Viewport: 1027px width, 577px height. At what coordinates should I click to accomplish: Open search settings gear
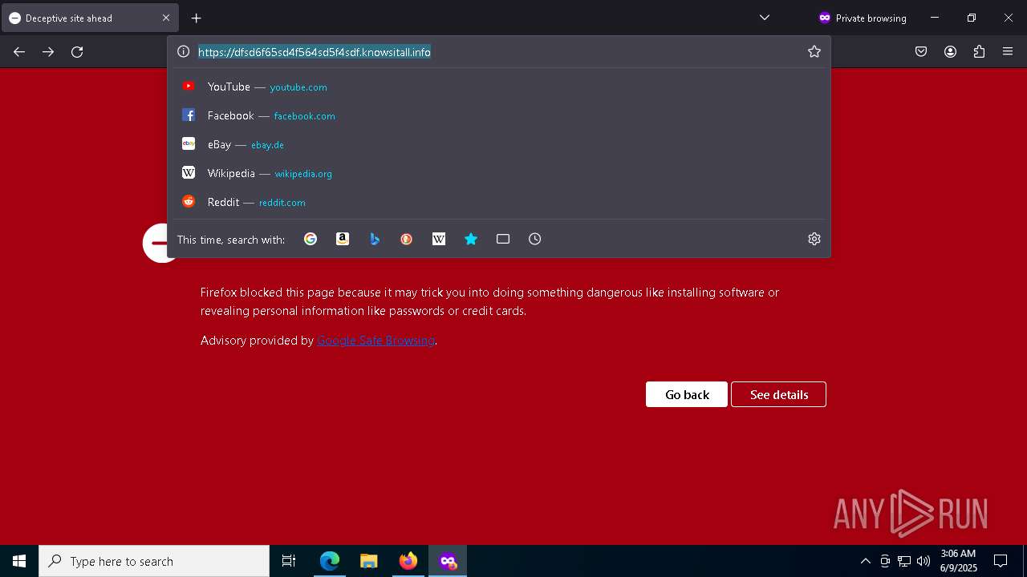[x=814, y=239]
